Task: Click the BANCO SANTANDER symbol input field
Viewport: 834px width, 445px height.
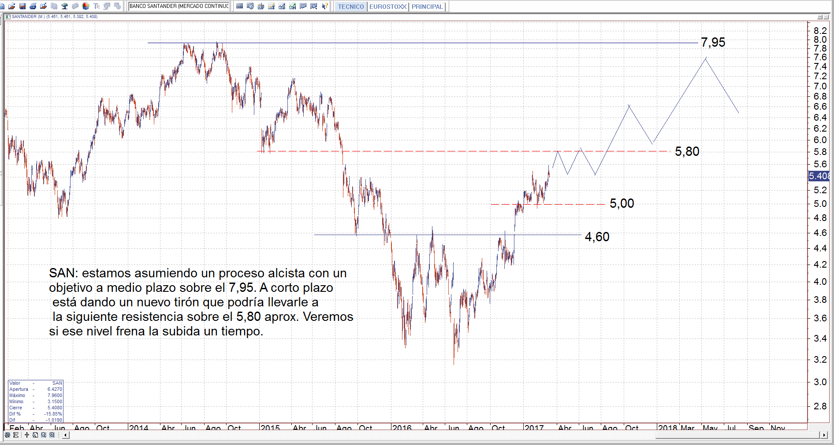Action: coord(179,6)
